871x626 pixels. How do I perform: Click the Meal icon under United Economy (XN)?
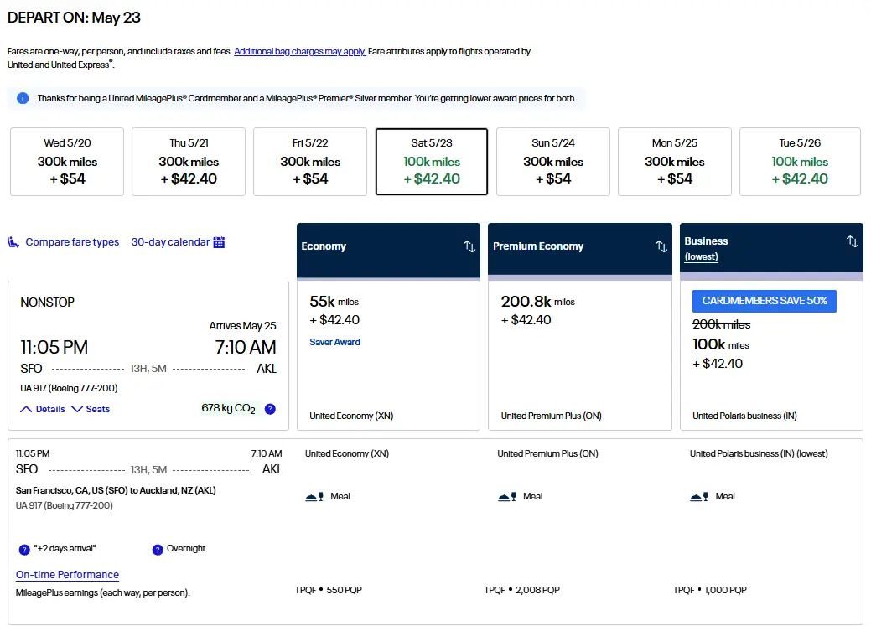point(314,497)
